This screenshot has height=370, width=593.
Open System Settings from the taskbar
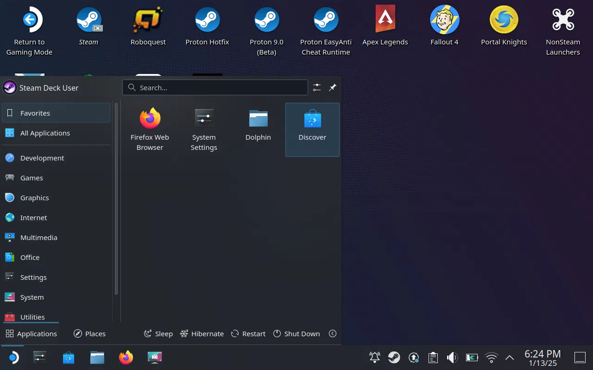[x=40, y=358]
